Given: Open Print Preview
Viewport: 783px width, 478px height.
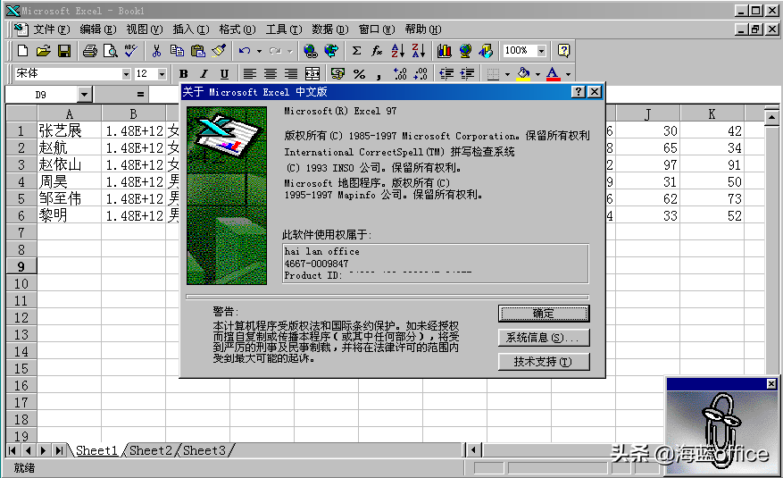Looking at the screenshot, I should pos(111,50).
